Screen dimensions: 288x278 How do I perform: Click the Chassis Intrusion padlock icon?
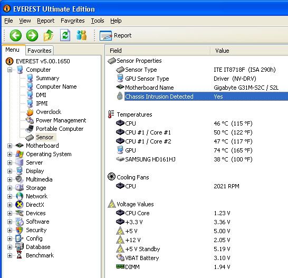coord(120,96)
